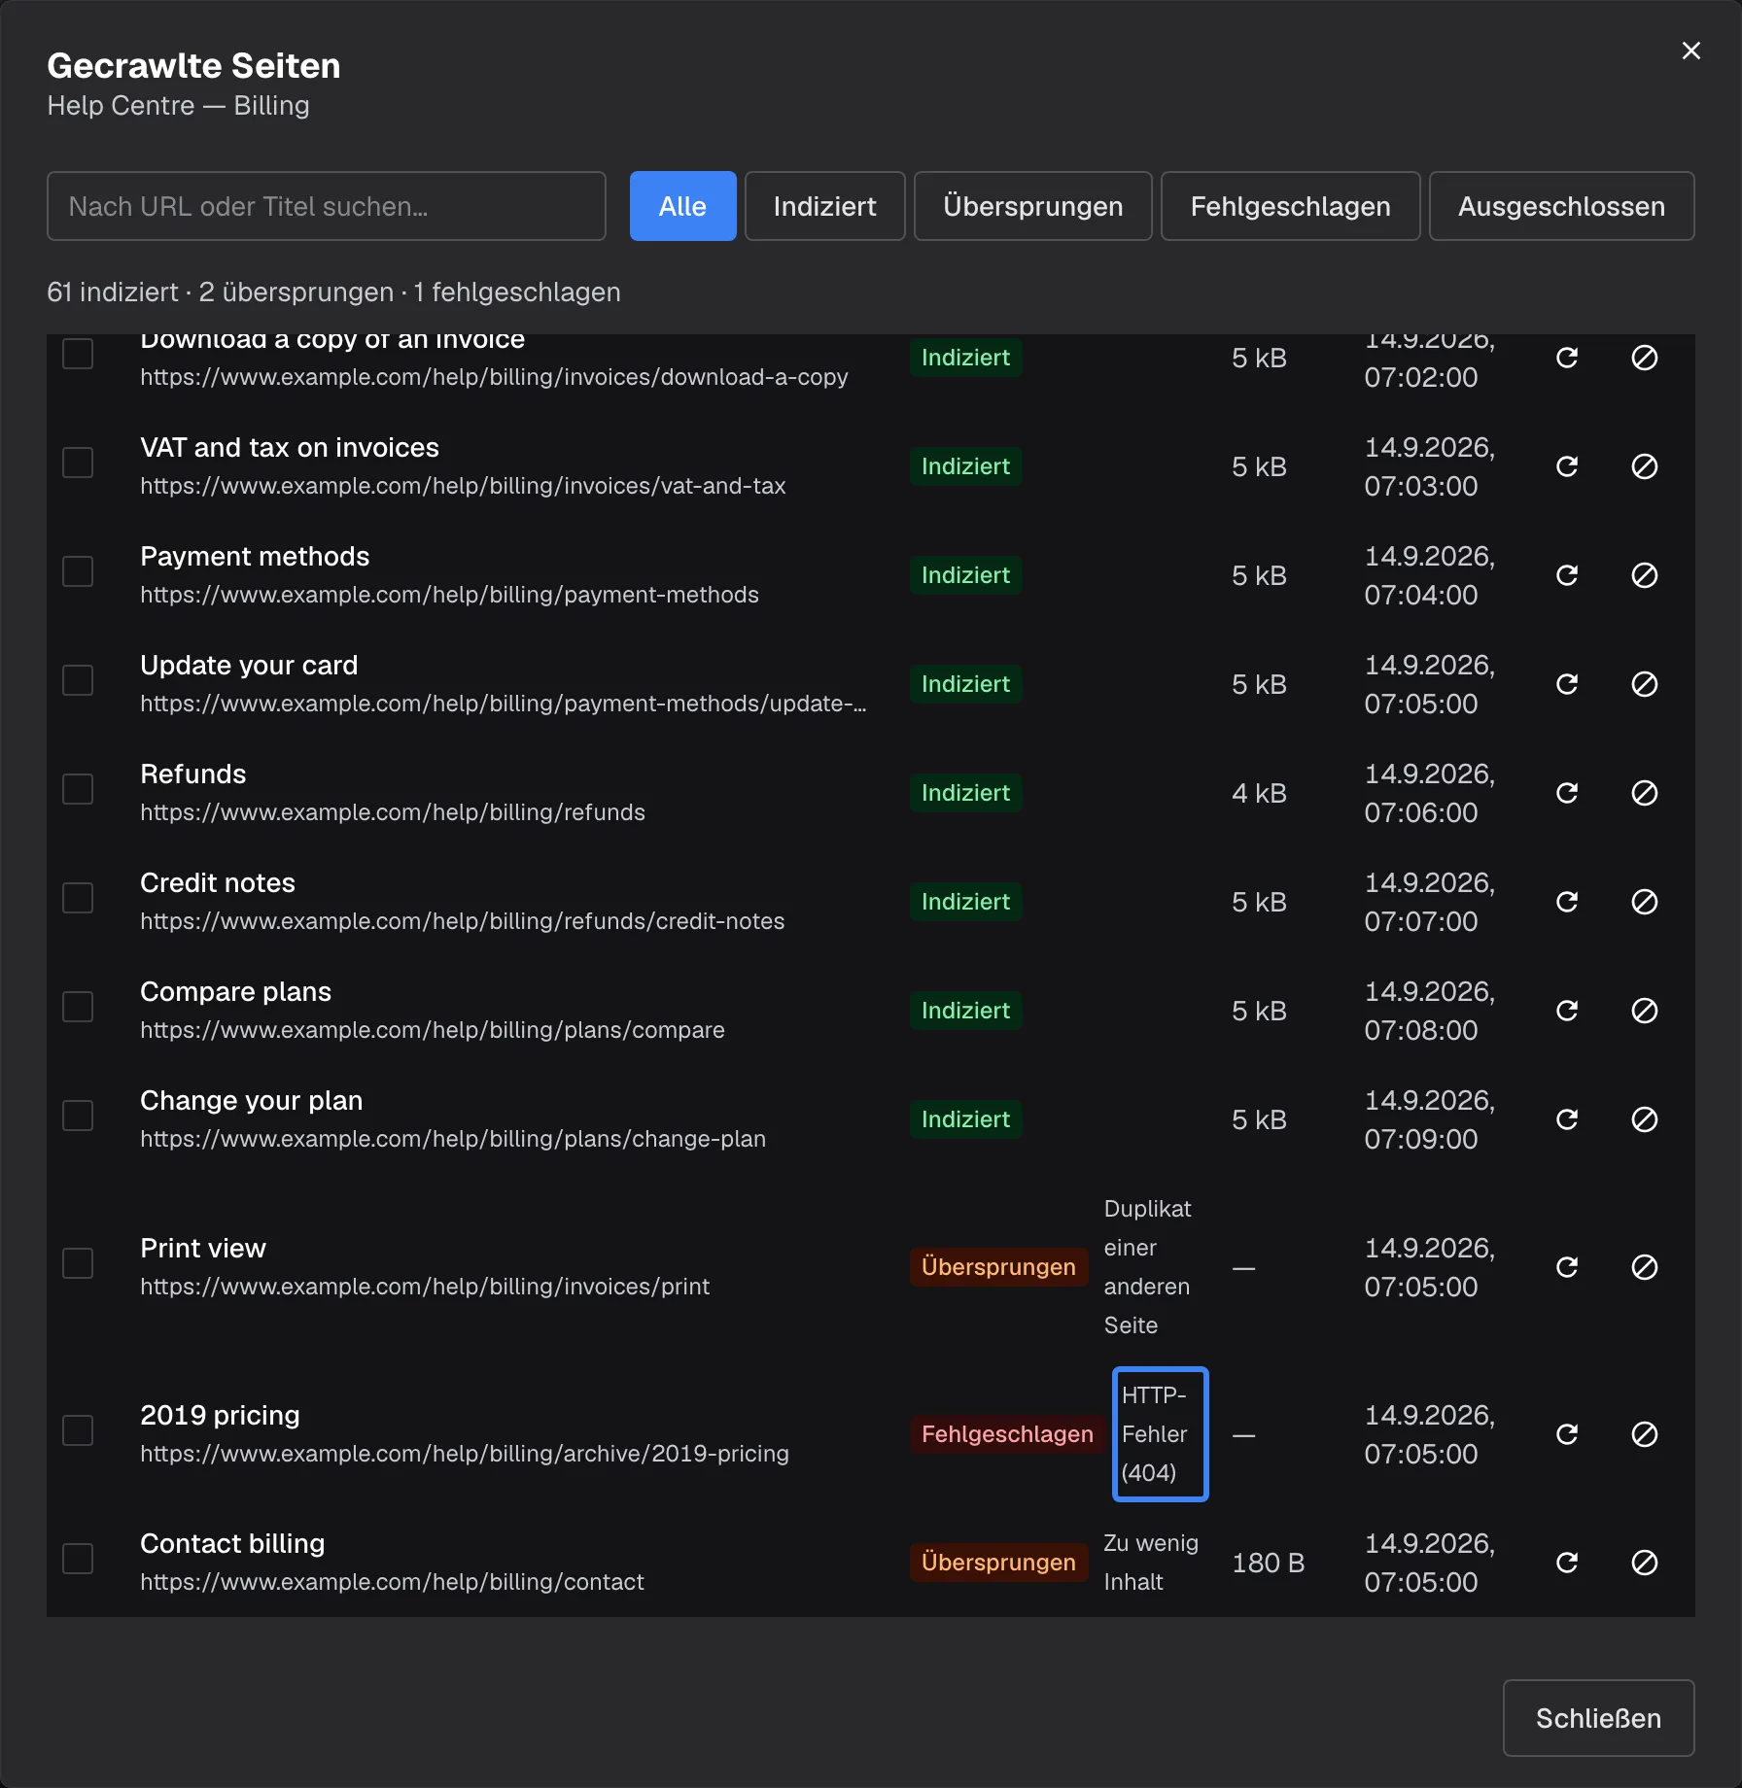Recrawl the Update your card page
The height and width of the screenshot is (1788, 1742).
click(1567, 684)
